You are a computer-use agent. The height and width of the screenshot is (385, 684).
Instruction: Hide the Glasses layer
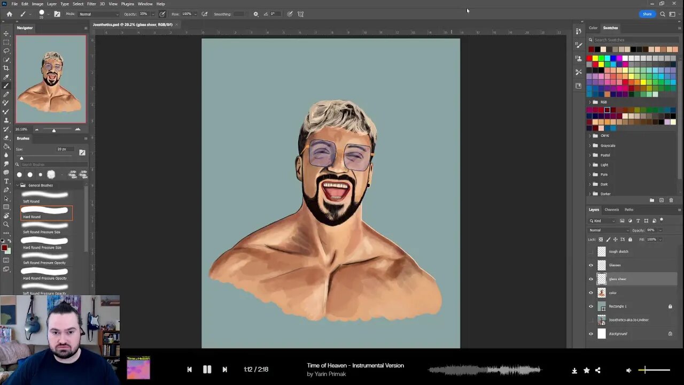591,265
